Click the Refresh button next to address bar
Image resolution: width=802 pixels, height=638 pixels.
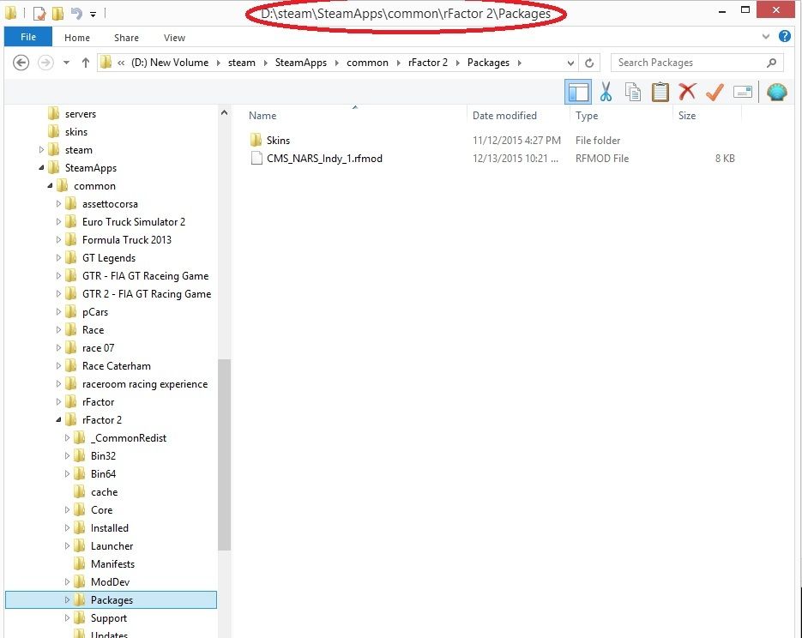(589, 63)
